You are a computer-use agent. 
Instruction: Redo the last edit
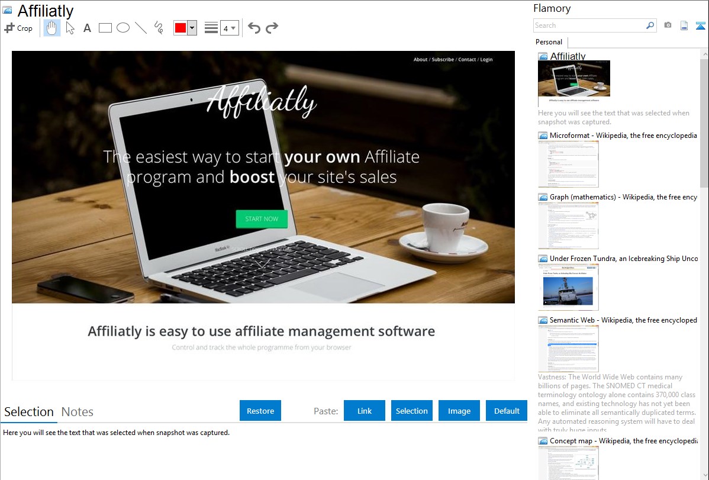tap(272, 28)
